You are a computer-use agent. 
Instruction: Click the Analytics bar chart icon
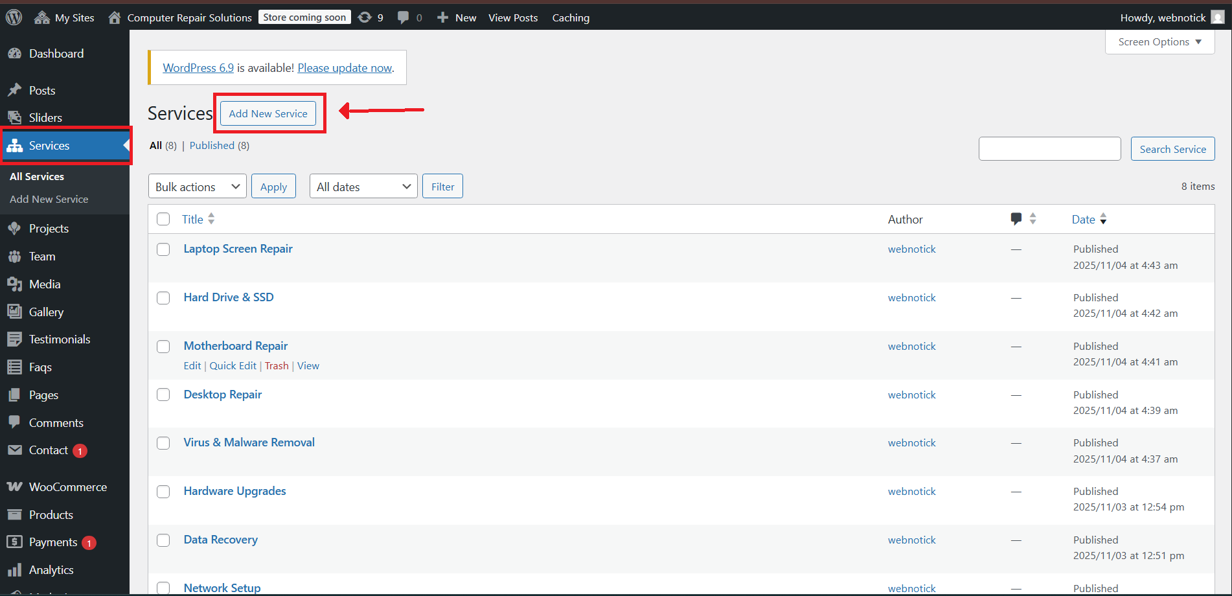pyautogui.click(x=14, y=570)
